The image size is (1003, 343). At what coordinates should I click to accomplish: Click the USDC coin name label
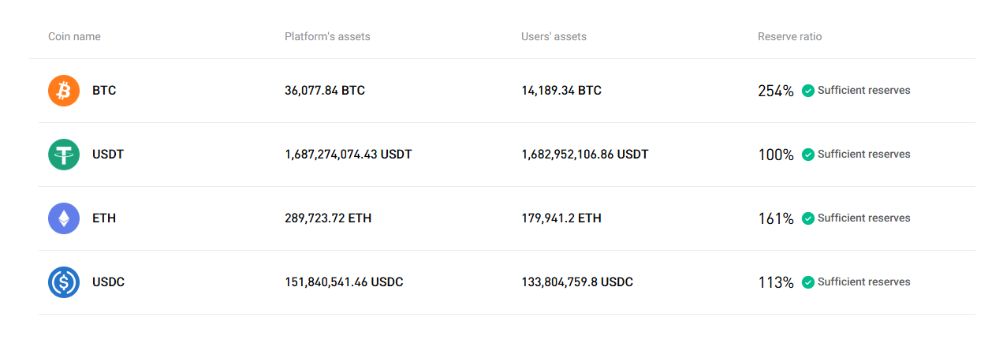109,282
